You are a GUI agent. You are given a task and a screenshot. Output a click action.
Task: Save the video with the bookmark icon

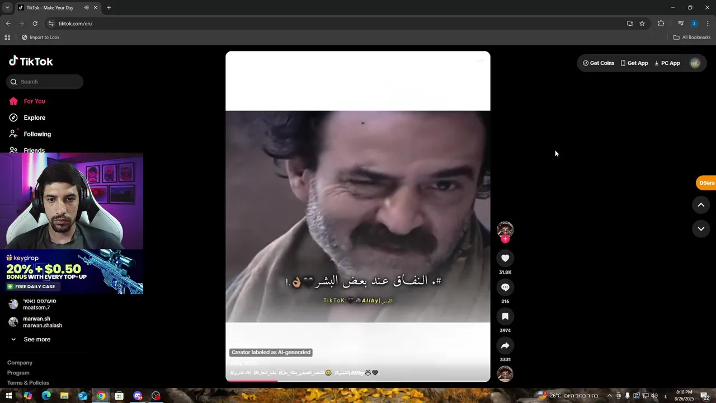pos(505,316)
